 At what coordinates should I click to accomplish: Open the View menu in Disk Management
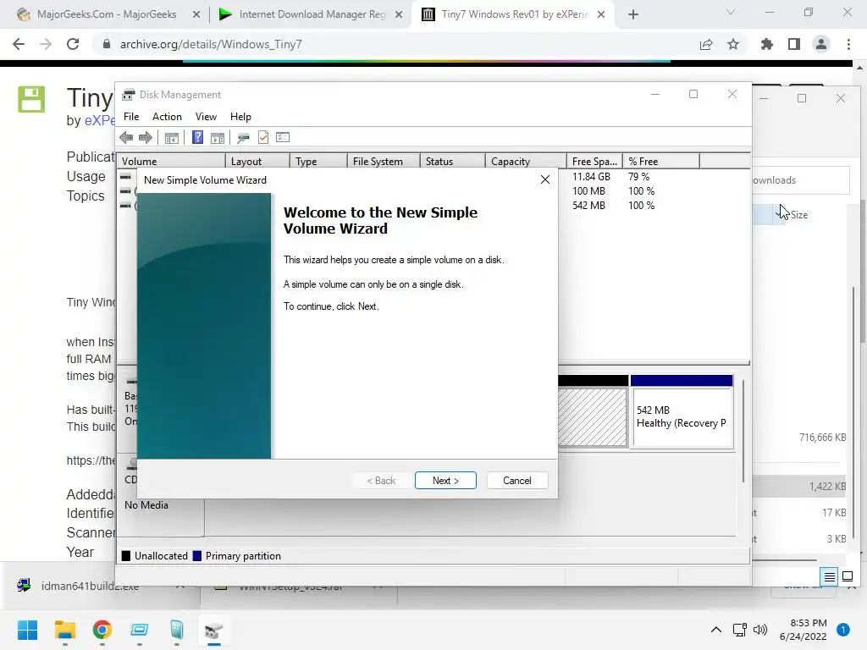206,117
